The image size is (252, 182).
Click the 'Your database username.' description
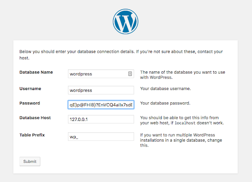(165, 89)
